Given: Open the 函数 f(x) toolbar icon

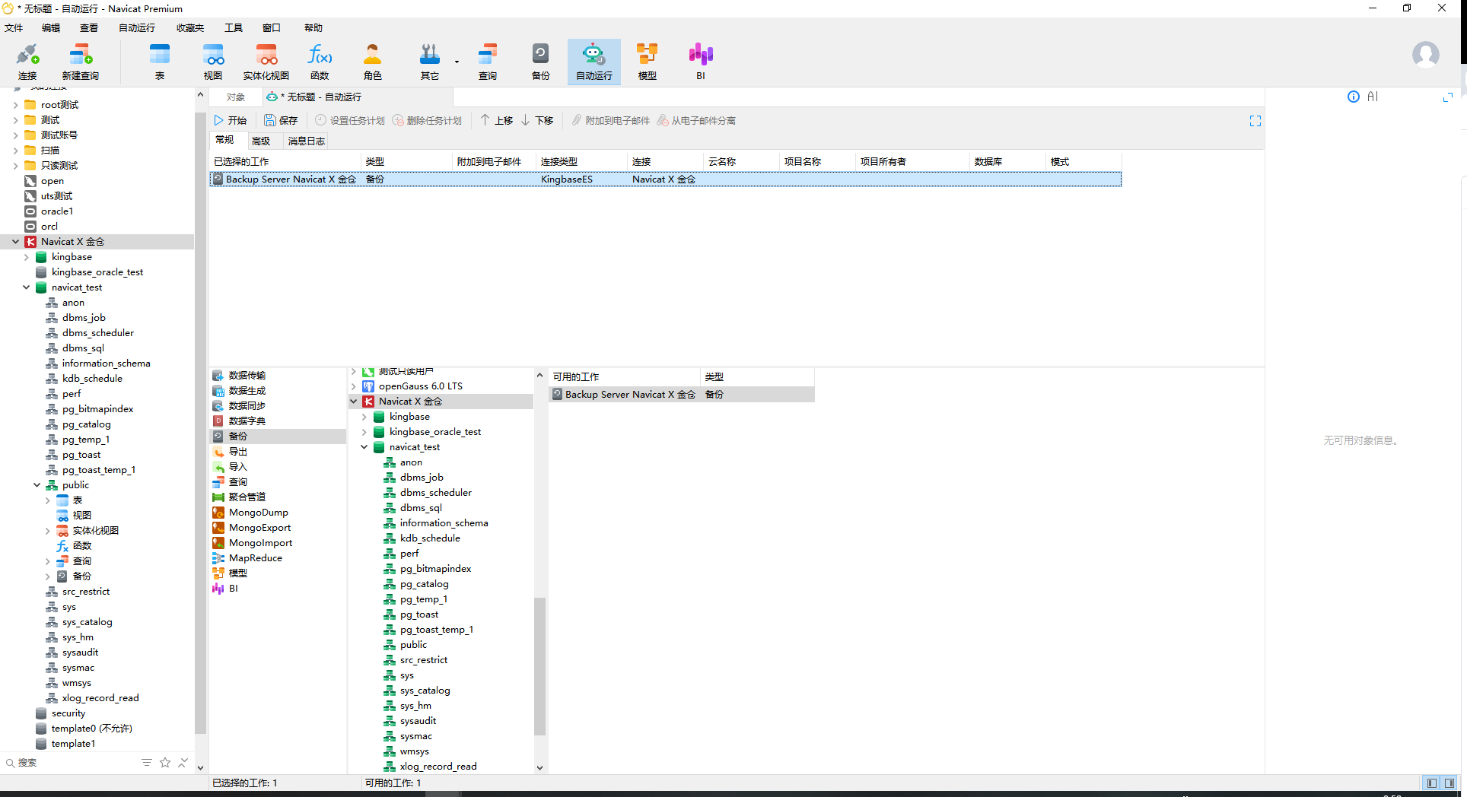Looking at the screenshot, I should [320, 62].
